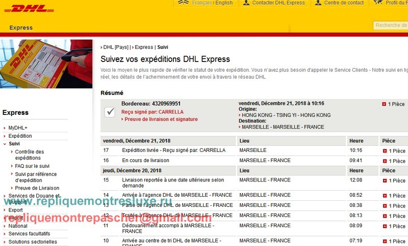This screenshot has height=246, width=408.
Task: Open Expédition in sidebar
Action: (20, 136)
